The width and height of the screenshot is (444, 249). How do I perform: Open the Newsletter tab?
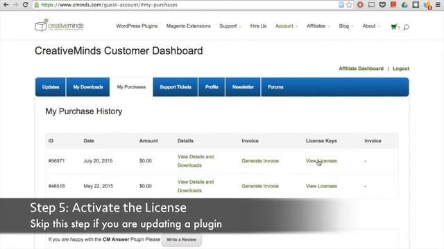243,87
